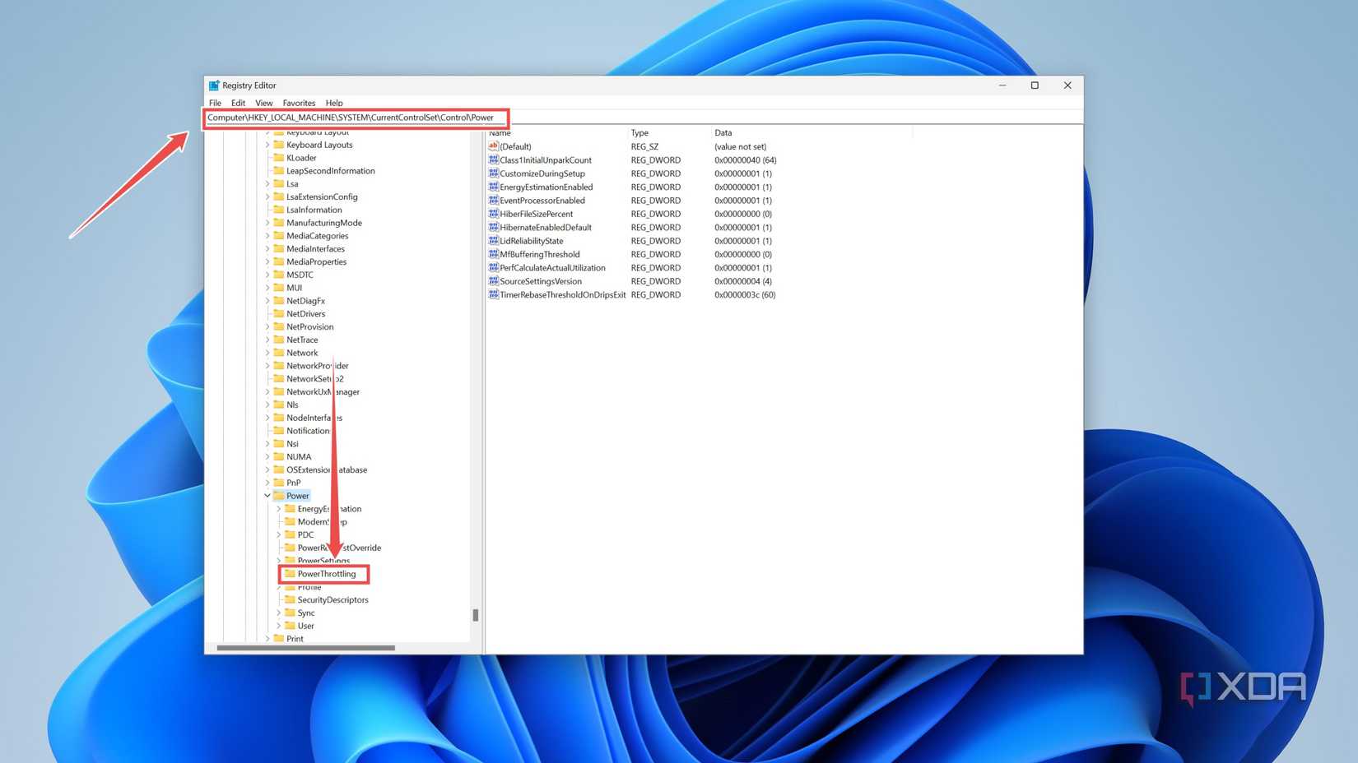Expand the Sync subkey under Power
This screenshot has height=763, width=1358.
pyautogui.click(x=278, y=613)
